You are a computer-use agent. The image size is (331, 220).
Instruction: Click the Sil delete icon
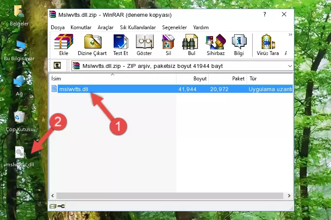pos(168,45)
